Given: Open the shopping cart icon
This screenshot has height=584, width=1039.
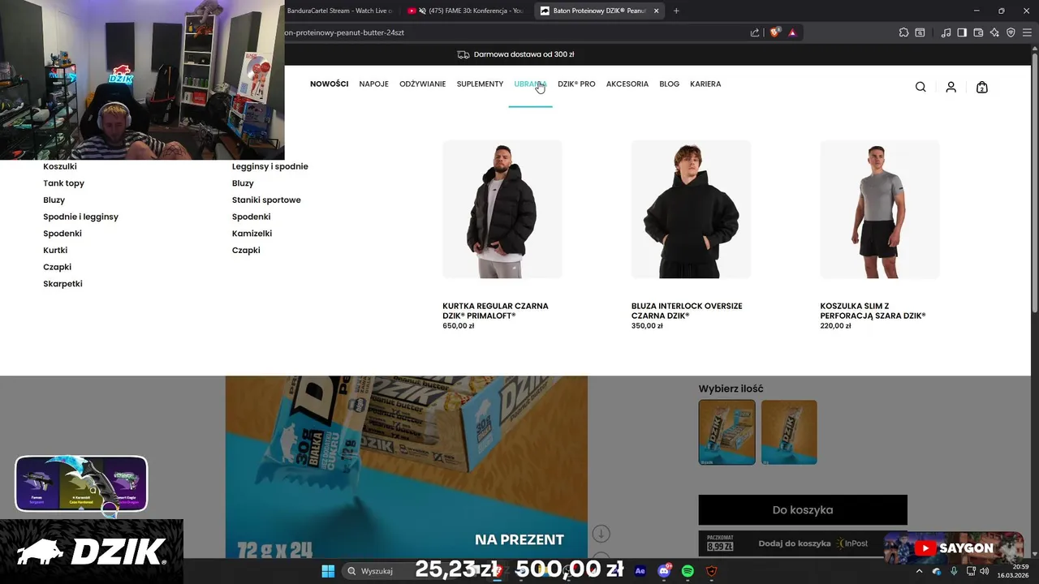Looking at the screenshot, I should tap(981, 87).
